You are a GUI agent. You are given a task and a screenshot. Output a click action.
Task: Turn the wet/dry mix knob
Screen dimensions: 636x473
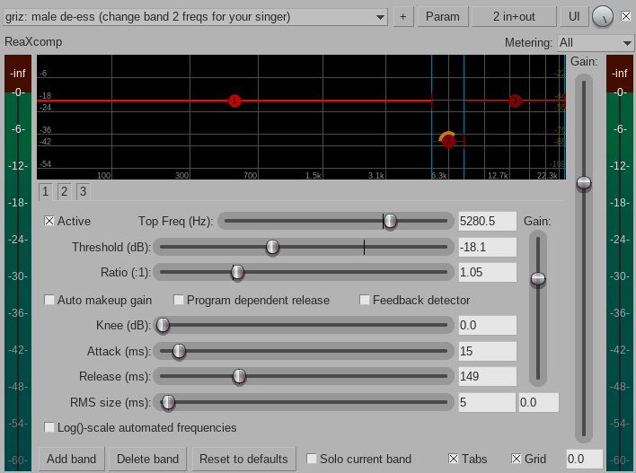click(603, 16)
